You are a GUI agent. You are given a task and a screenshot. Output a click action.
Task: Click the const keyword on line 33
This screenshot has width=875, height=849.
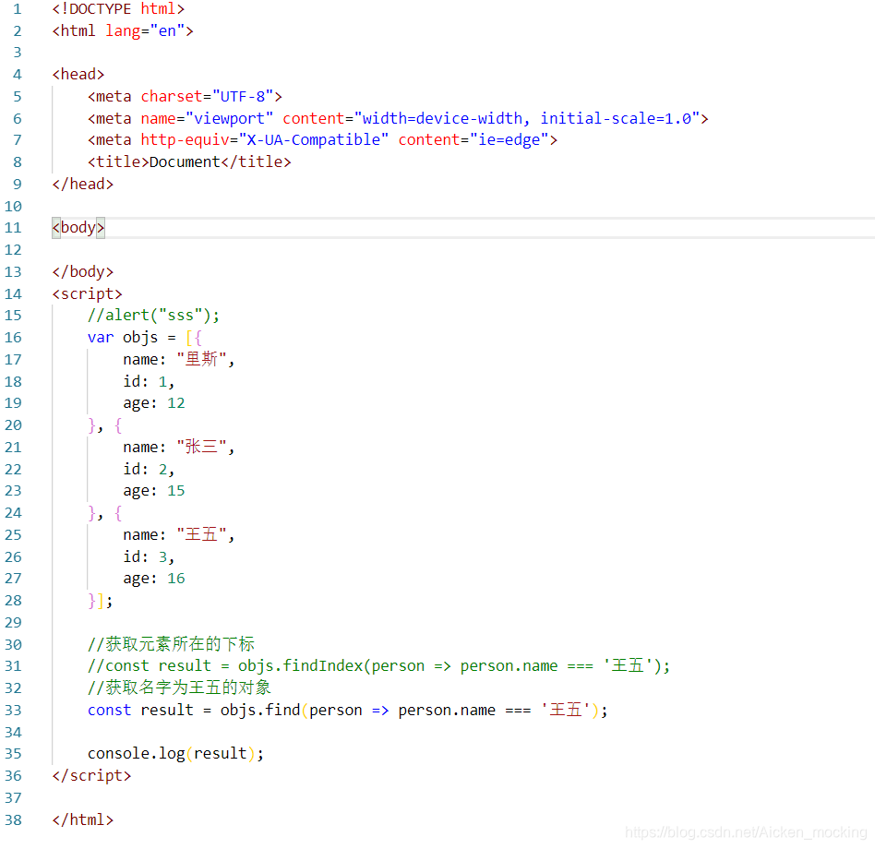(x=109, y=710)
